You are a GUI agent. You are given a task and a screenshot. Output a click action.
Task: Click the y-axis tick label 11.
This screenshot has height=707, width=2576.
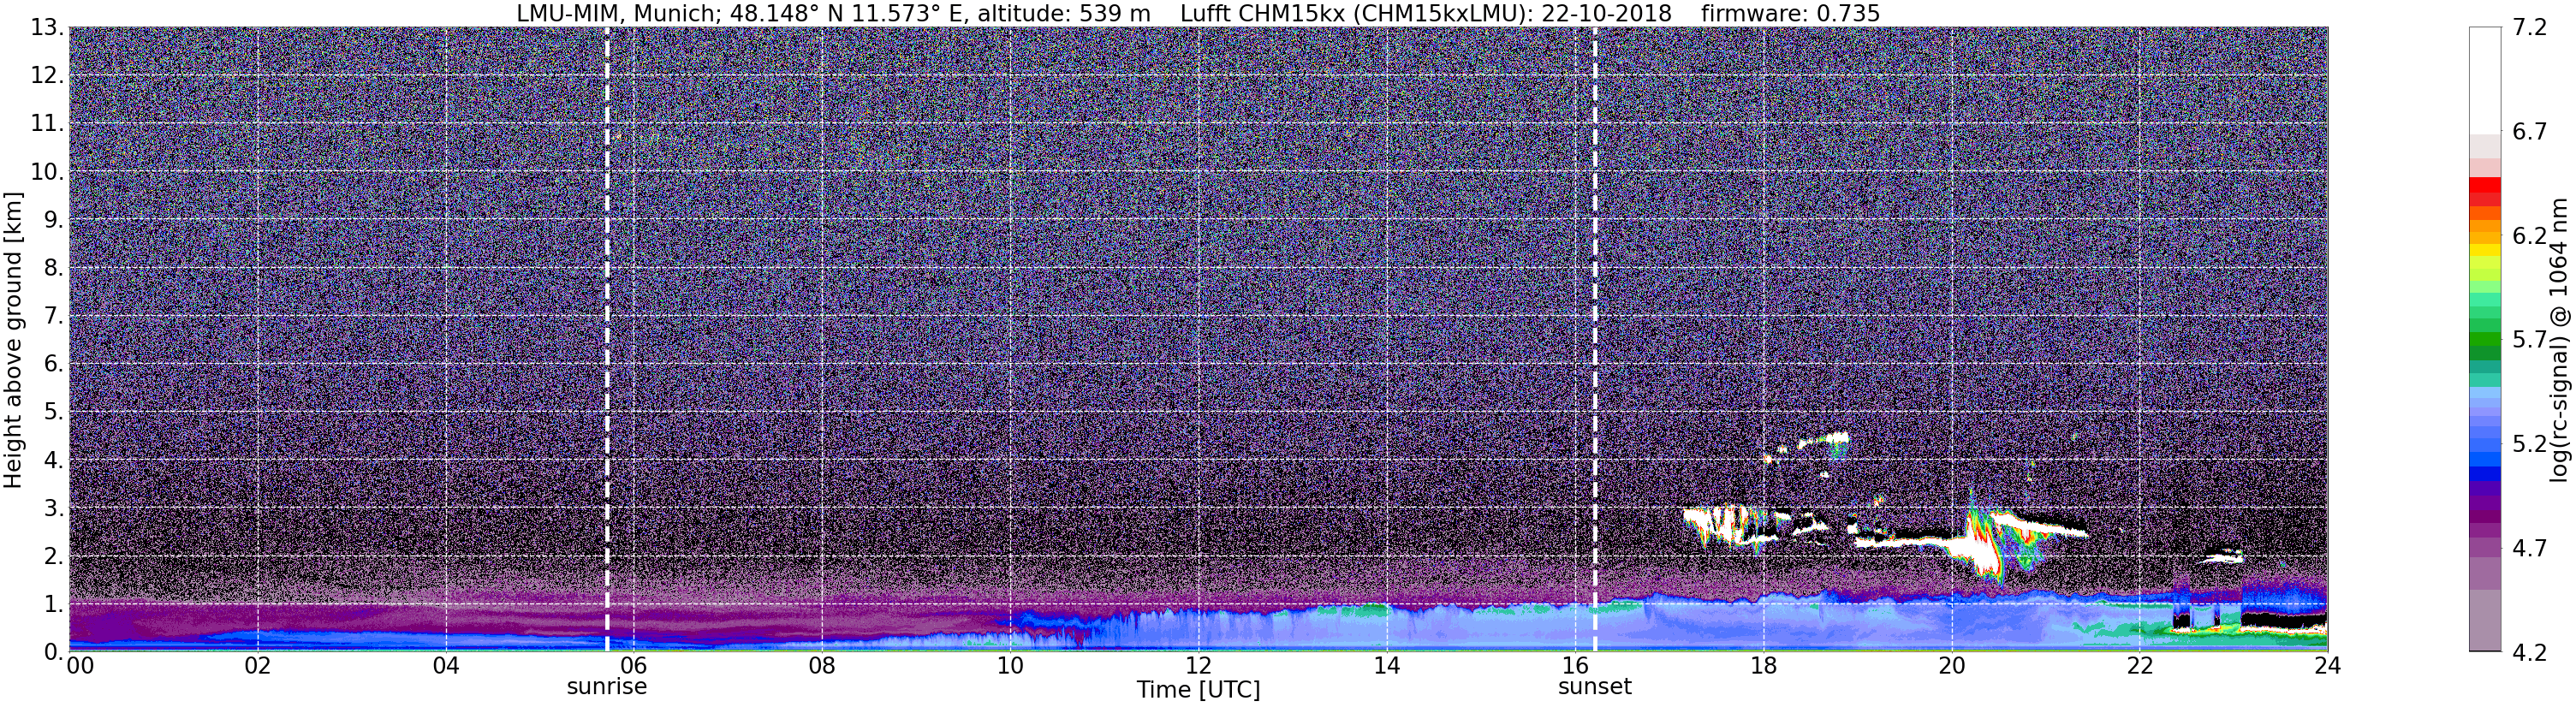tap(46, 124)
